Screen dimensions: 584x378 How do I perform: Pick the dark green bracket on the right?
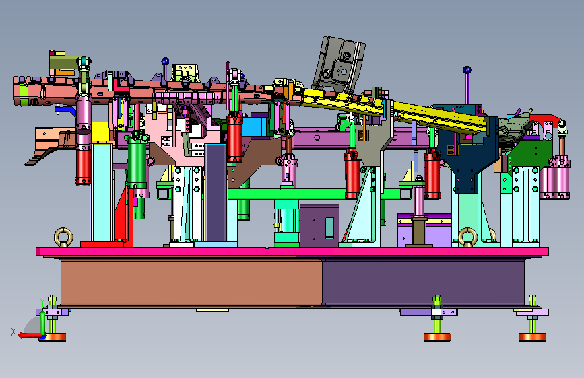pos(531,153)
